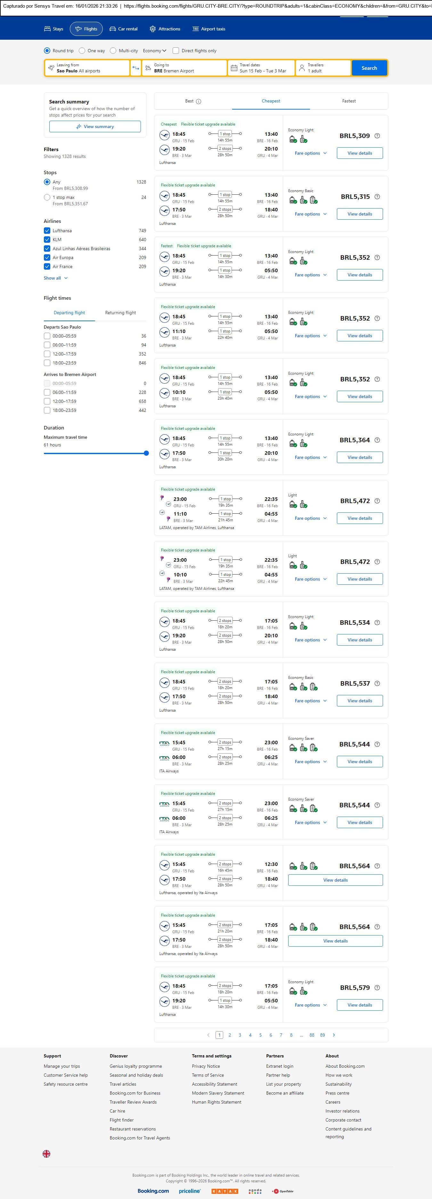Click the View summary button
The image size is (432, 1199).
tap(95, 126)
